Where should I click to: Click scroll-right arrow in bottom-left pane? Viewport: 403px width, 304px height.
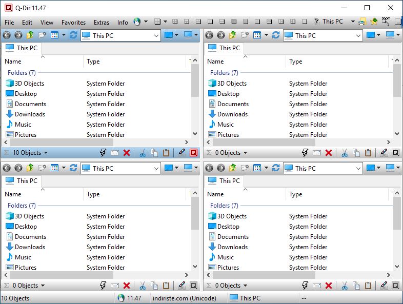click(187, 275)
